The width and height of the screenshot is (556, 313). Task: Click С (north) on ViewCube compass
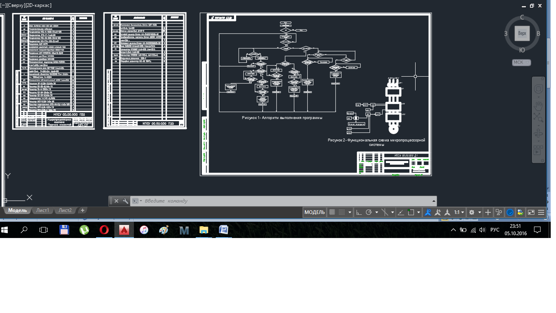pyautogui.click(x=522, y=18)
